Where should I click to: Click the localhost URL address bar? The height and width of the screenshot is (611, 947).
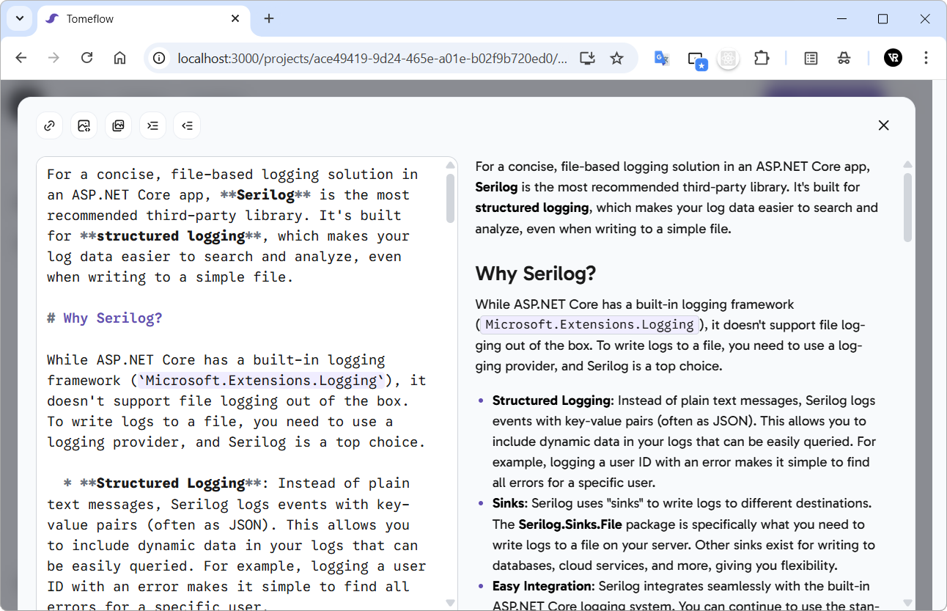[x=372, y=58]
